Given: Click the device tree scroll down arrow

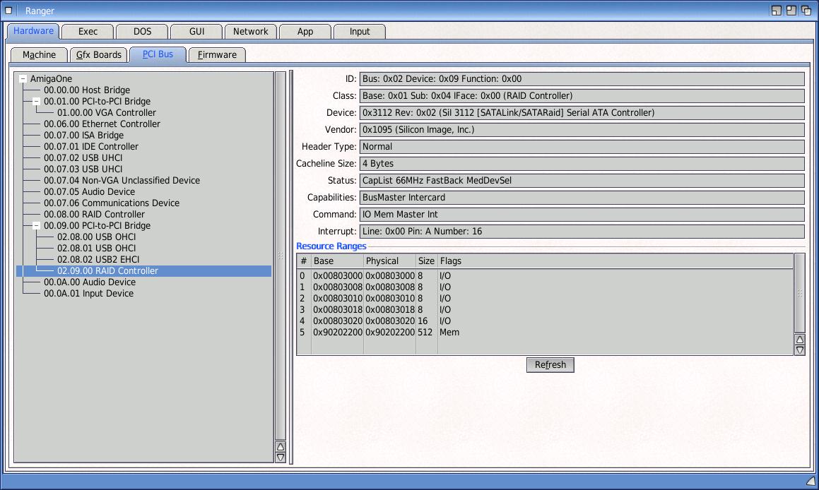Looking at the screenshot, I should [281, 458].
